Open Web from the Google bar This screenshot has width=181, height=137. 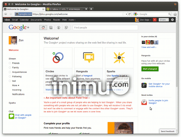pos(64,20)
